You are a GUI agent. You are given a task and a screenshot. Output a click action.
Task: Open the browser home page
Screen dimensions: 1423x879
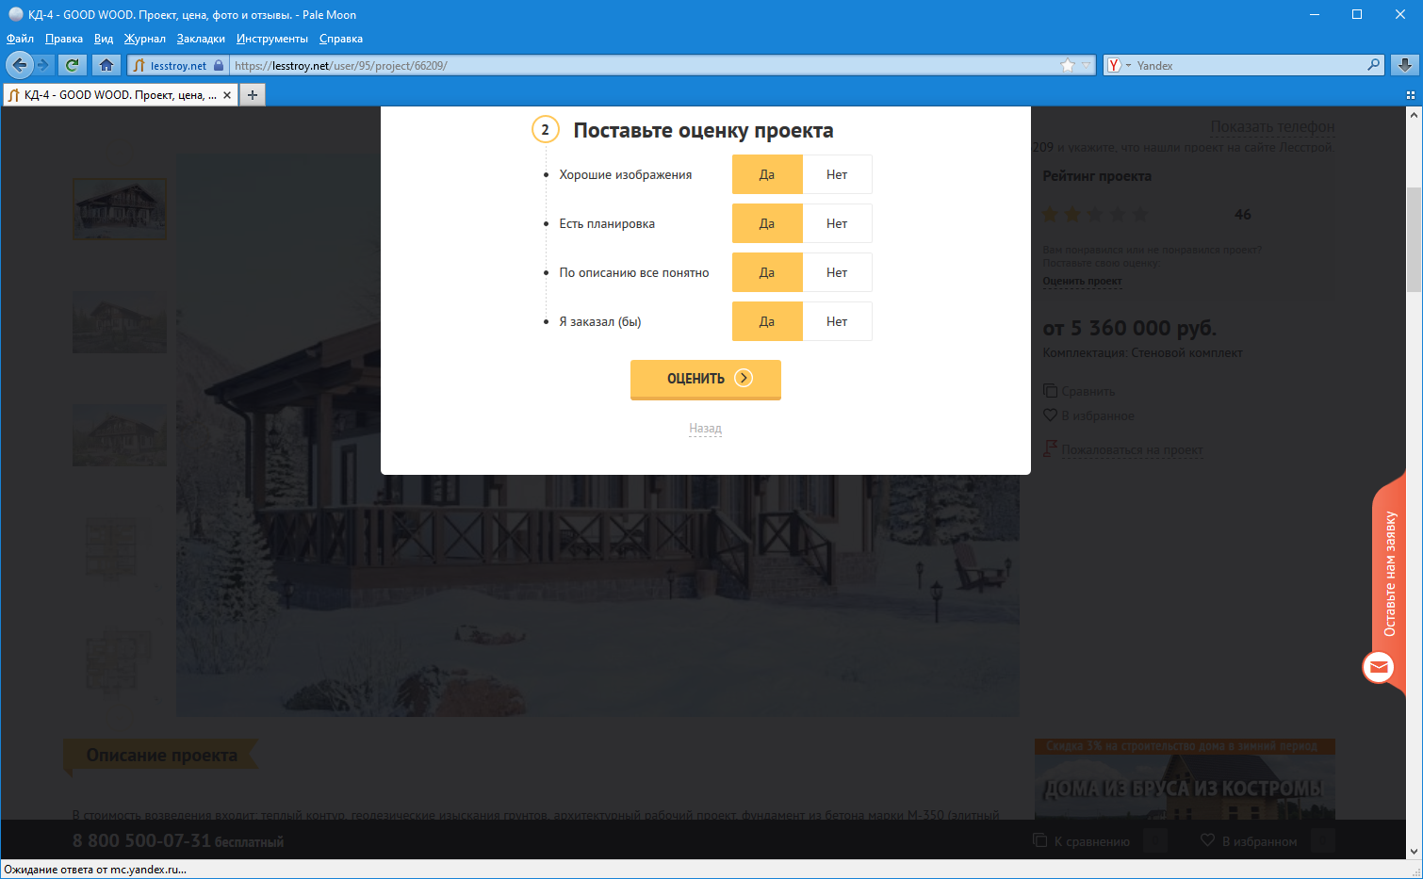106,65
